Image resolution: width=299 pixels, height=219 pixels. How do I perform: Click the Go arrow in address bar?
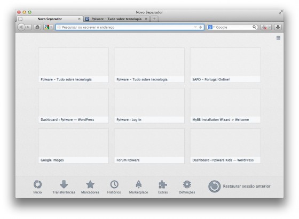pos(200,27)
